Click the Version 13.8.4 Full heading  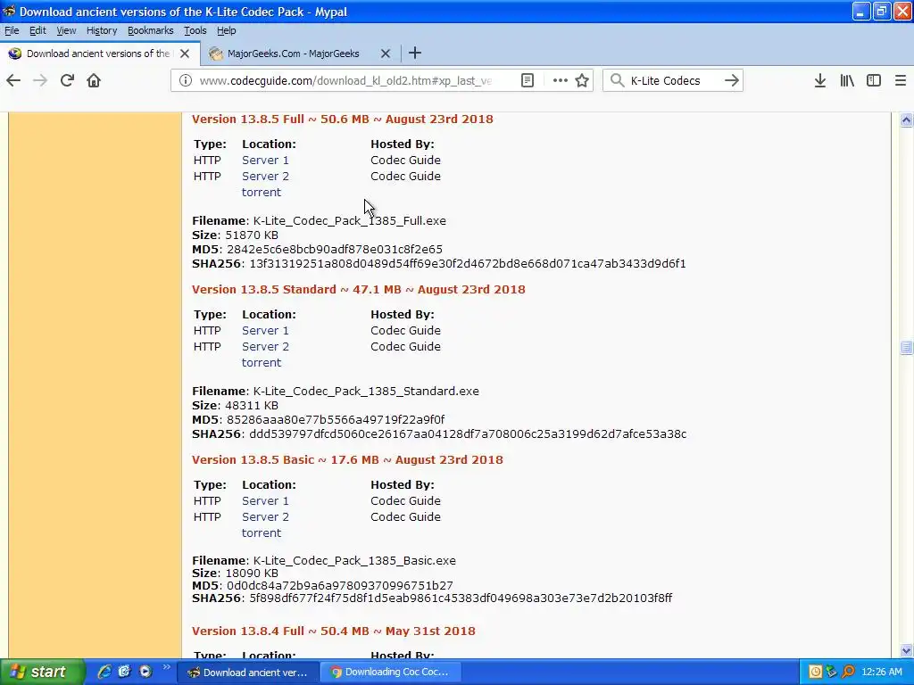coord(334,631)
